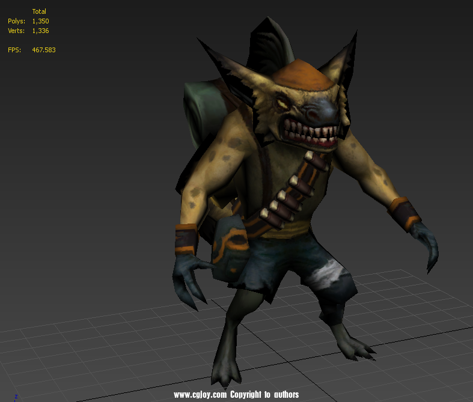Click the Verts label in viewport stats
The height and width of the screenshot is (402, 473).
[16, 31]
